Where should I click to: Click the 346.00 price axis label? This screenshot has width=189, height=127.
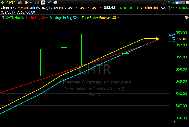[x=181, y=118]
